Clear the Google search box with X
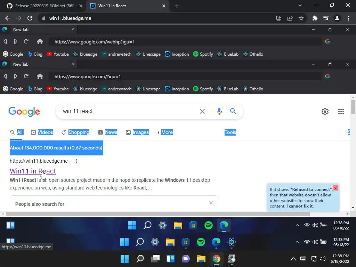 pyautogui.click(x=202, y=111)
